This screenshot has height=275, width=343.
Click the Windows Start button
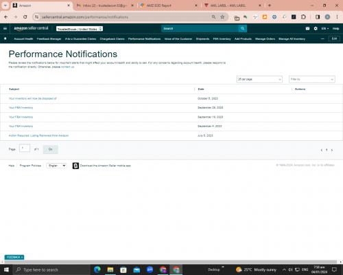(x=6, y=269)
